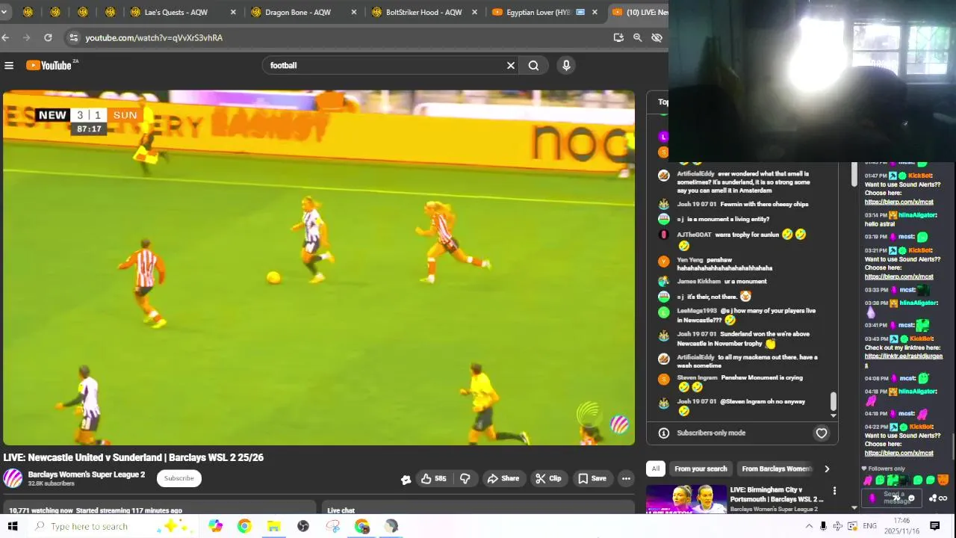Image resolution: width=956 pixels, height=538 pixels.
Task: Close the Lae's Quests - AQW tab
Action: 233,12
